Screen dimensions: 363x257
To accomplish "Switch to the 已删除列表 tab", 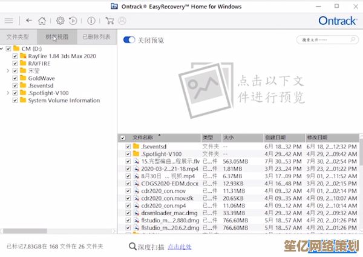I will coord(97,37).
